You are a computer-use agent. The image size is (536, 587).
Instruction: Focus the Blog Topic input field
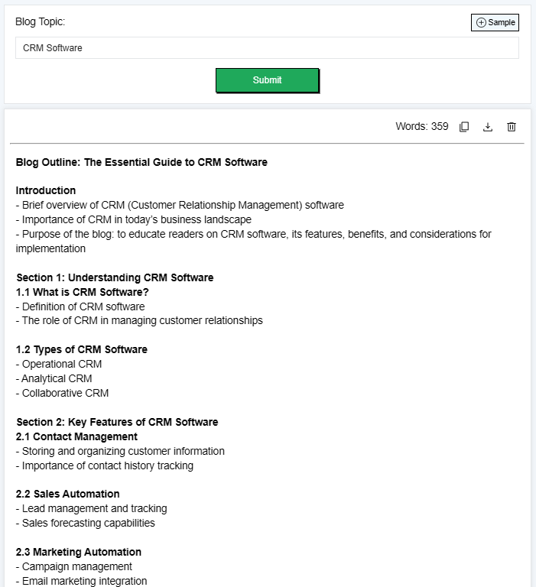pyautogui.click(x=267, y=48)
